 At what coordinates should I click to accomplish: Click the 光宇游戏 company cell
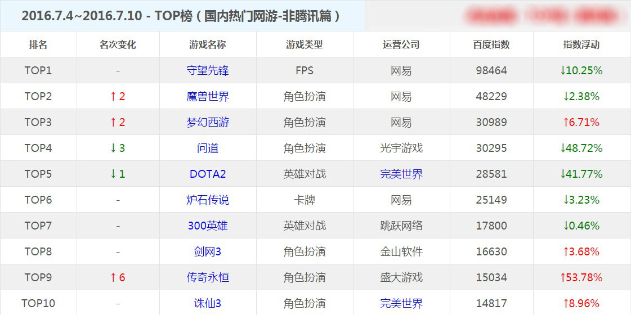point(401,148)
